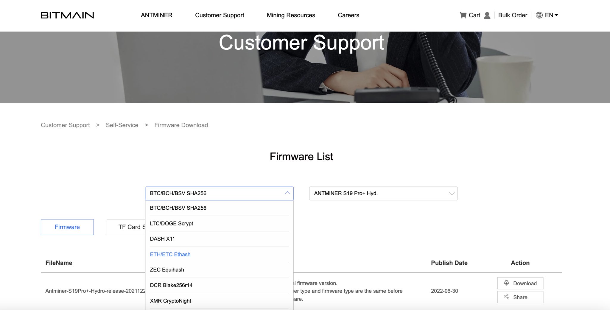This screenshot has height=310, width=610.
Task: Open the ANTMINER S19 Pro+ Hyd. model dropdown
Action: [383, 193]
